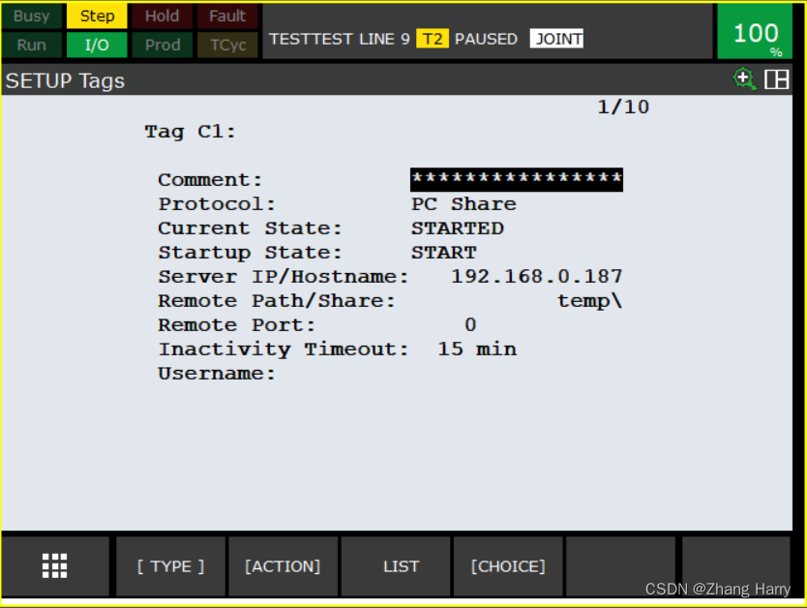Click the Busy status indicator
The image size is (807, 608).
(x=31, y=15)
